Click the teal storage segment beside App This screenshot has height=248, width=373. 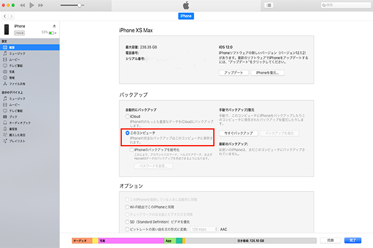pyautogui.click(x=179, y=241)
